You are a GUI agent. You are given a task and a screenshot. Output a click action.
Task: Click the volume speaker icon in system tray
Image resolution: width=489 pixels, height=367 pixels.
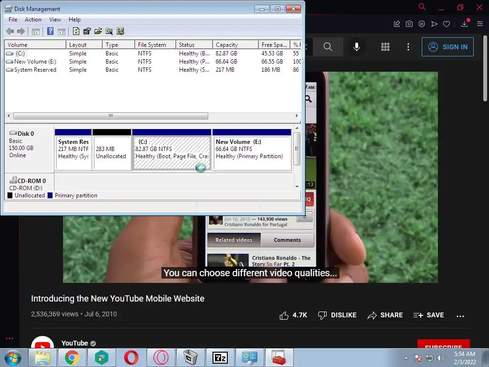coord(440,358)
